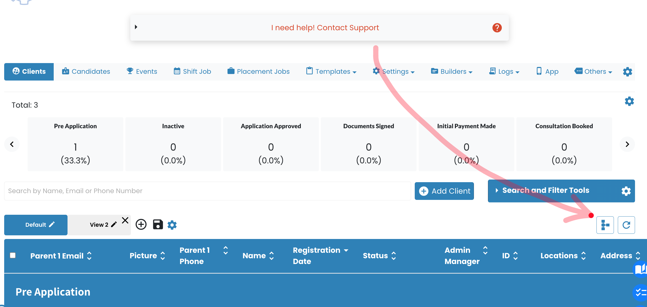647x307 pixels.
Task: Open the App tab
Action: coord(547,71)
